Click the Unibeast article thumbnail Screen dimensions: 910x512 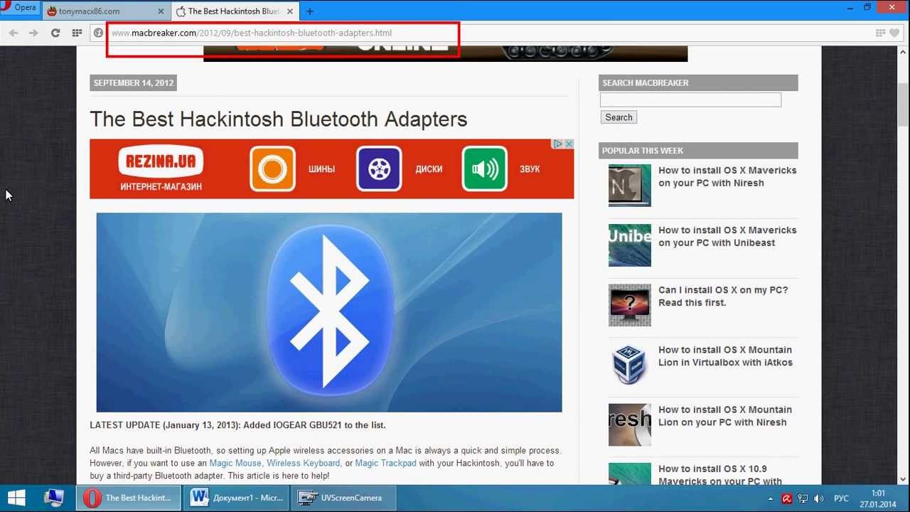click(630, 245)
